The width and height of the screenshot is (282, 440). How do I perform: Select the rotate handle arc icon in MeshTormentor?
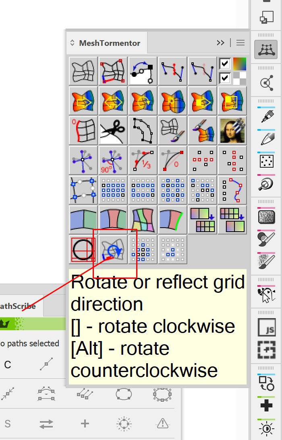coord(143,71)
